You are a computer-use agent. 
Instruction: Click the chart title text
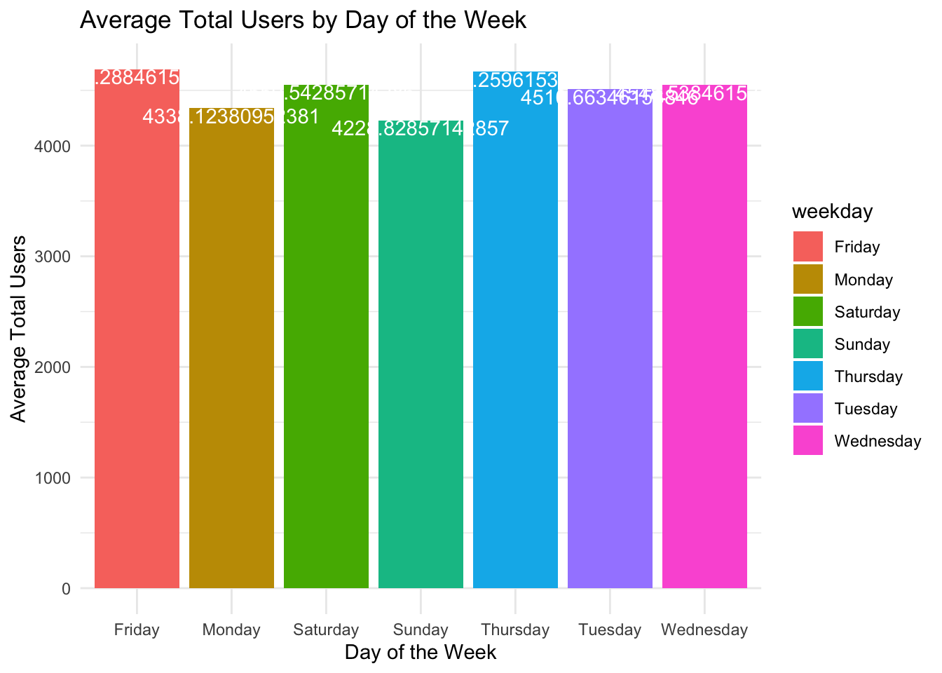[303, 20]
